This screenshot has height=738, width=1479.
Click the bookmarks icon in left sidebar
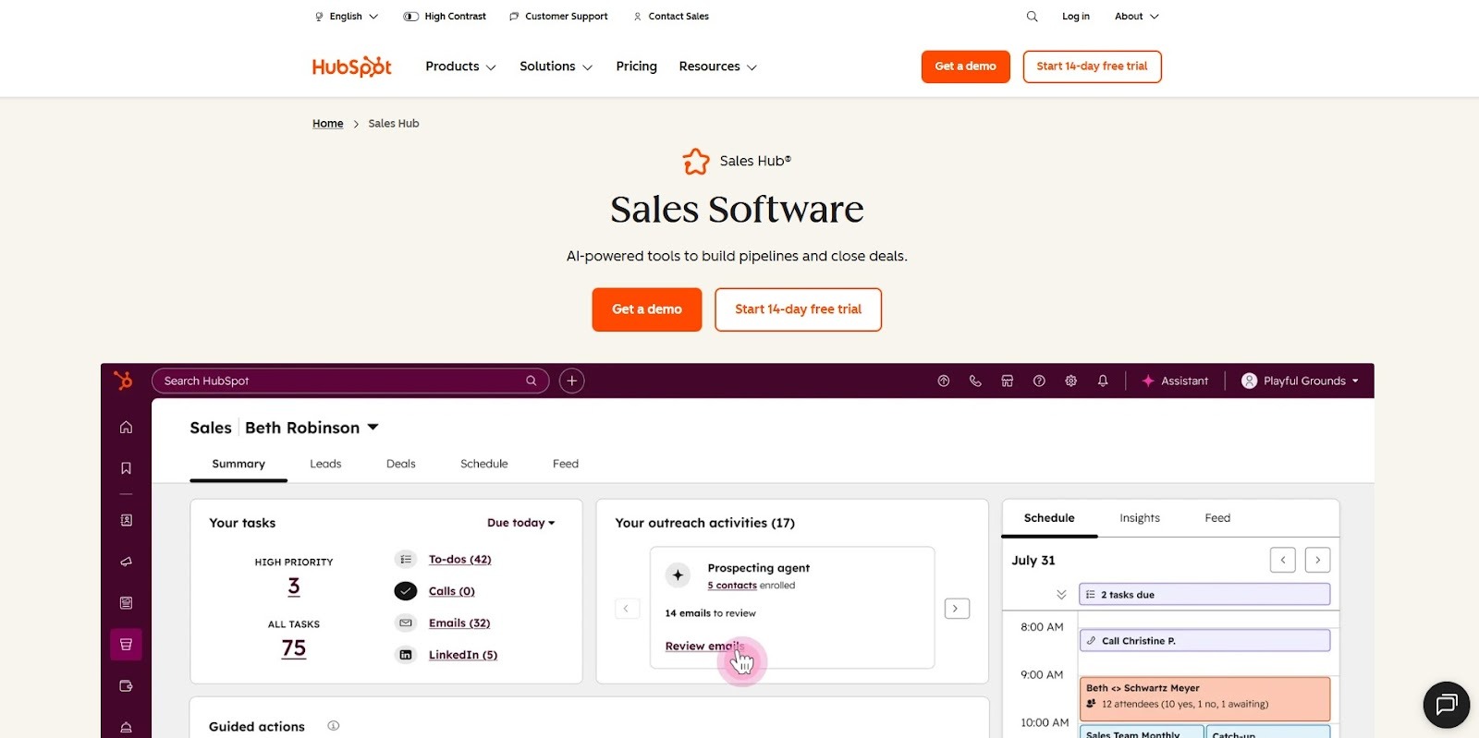pyautogui.click(x=126, y=468)
